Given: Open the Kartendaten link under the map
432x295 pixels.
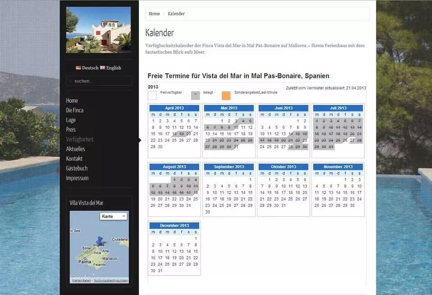Looking at the screenshot, I should (x=81, y=280).
